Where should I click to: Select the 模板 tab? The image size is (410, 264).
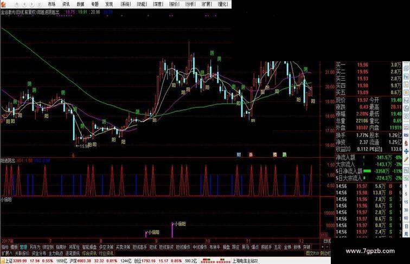(x=14, y=247)
